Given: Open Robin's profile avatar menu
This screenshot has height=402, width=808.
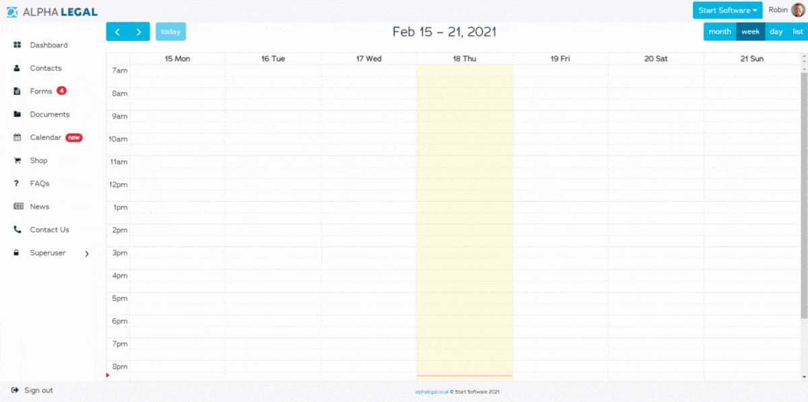Looking at the screenshot, I should pyautogui.click(x=799, y=10).
